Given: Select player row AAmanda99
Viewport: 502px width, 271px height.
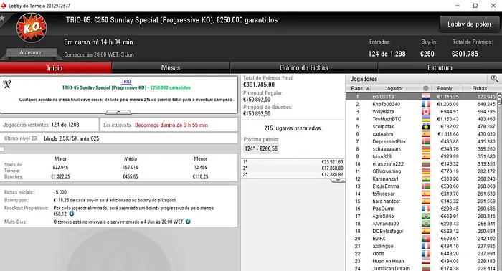Looking at the screenshot, I should [x=422, y=224].
